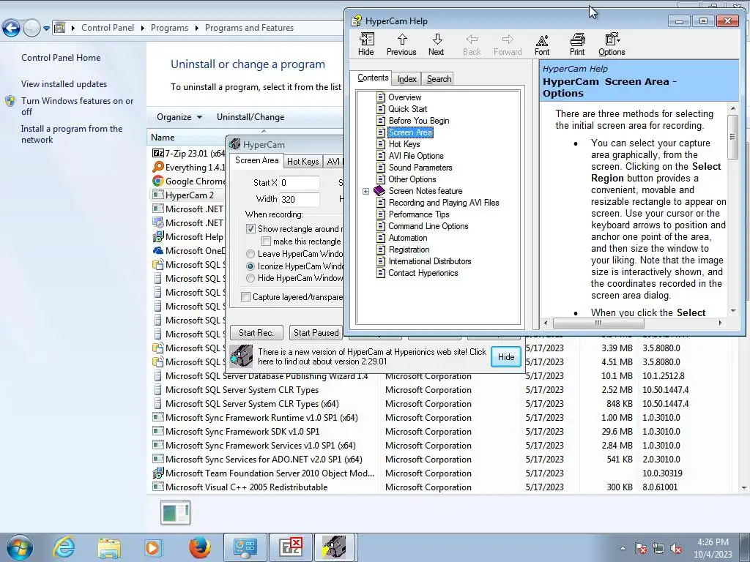Click Programs in the breadcrumb path

click(x=169, y=28)
